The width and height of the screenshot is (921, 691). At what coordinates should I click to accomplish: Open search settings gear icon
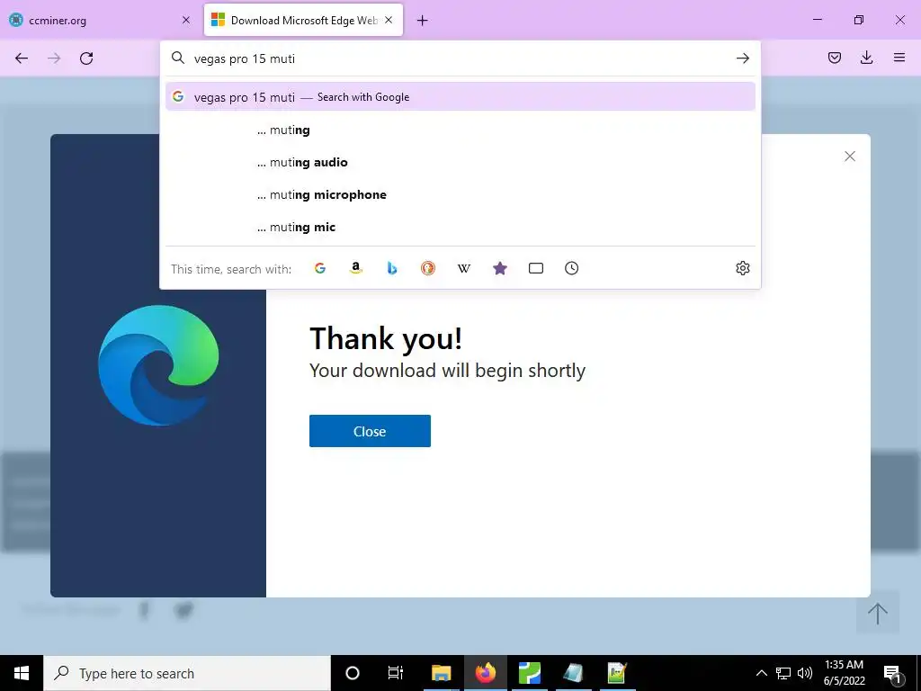pos(742,268)
